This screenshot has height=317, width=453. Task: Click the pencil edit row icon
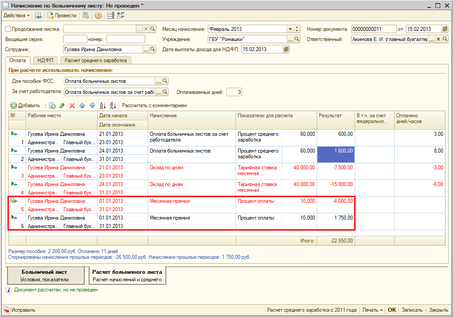pyautogui.click(x=62, y=105)
